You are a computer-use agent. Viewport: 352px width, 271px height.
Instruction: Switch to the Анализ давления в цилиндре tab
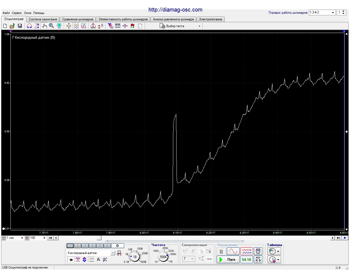174,19
